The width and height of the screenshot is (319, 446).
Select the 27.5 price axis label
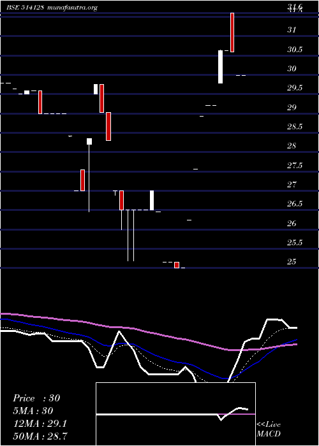pos(295,165)
